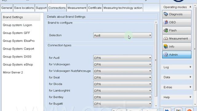Collapse the Operating modes section

[x=190, y=7]
